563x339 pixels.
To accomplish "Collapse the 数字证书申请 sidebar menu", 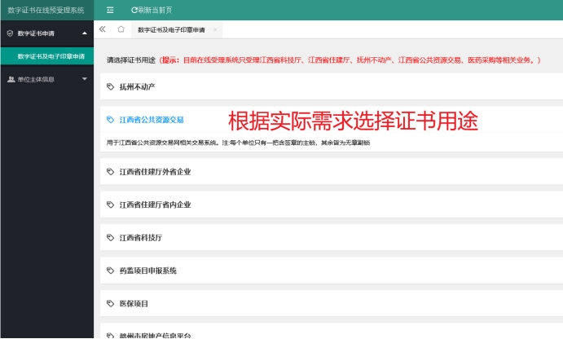I will (85, 33).
